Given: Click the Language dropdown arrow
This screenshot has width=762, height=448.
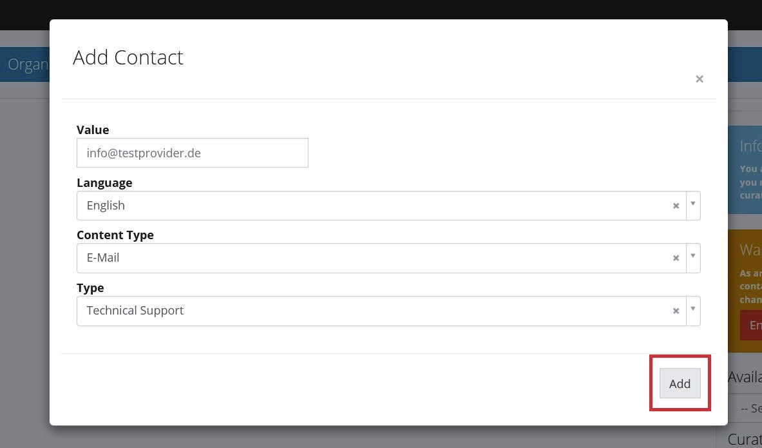Looking at the screenshot, I should [693, 204].
